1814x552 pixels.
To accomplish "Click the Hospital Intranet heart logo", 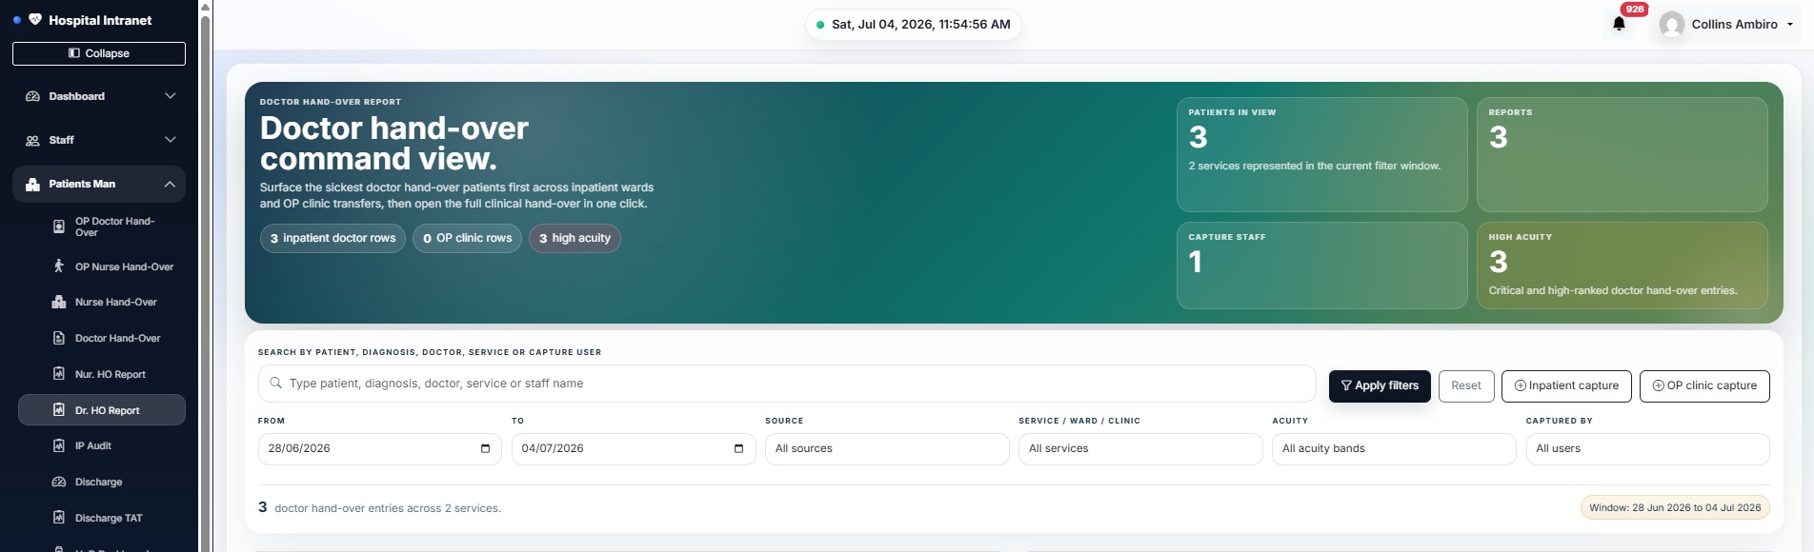I will click(x=35, y=19).
